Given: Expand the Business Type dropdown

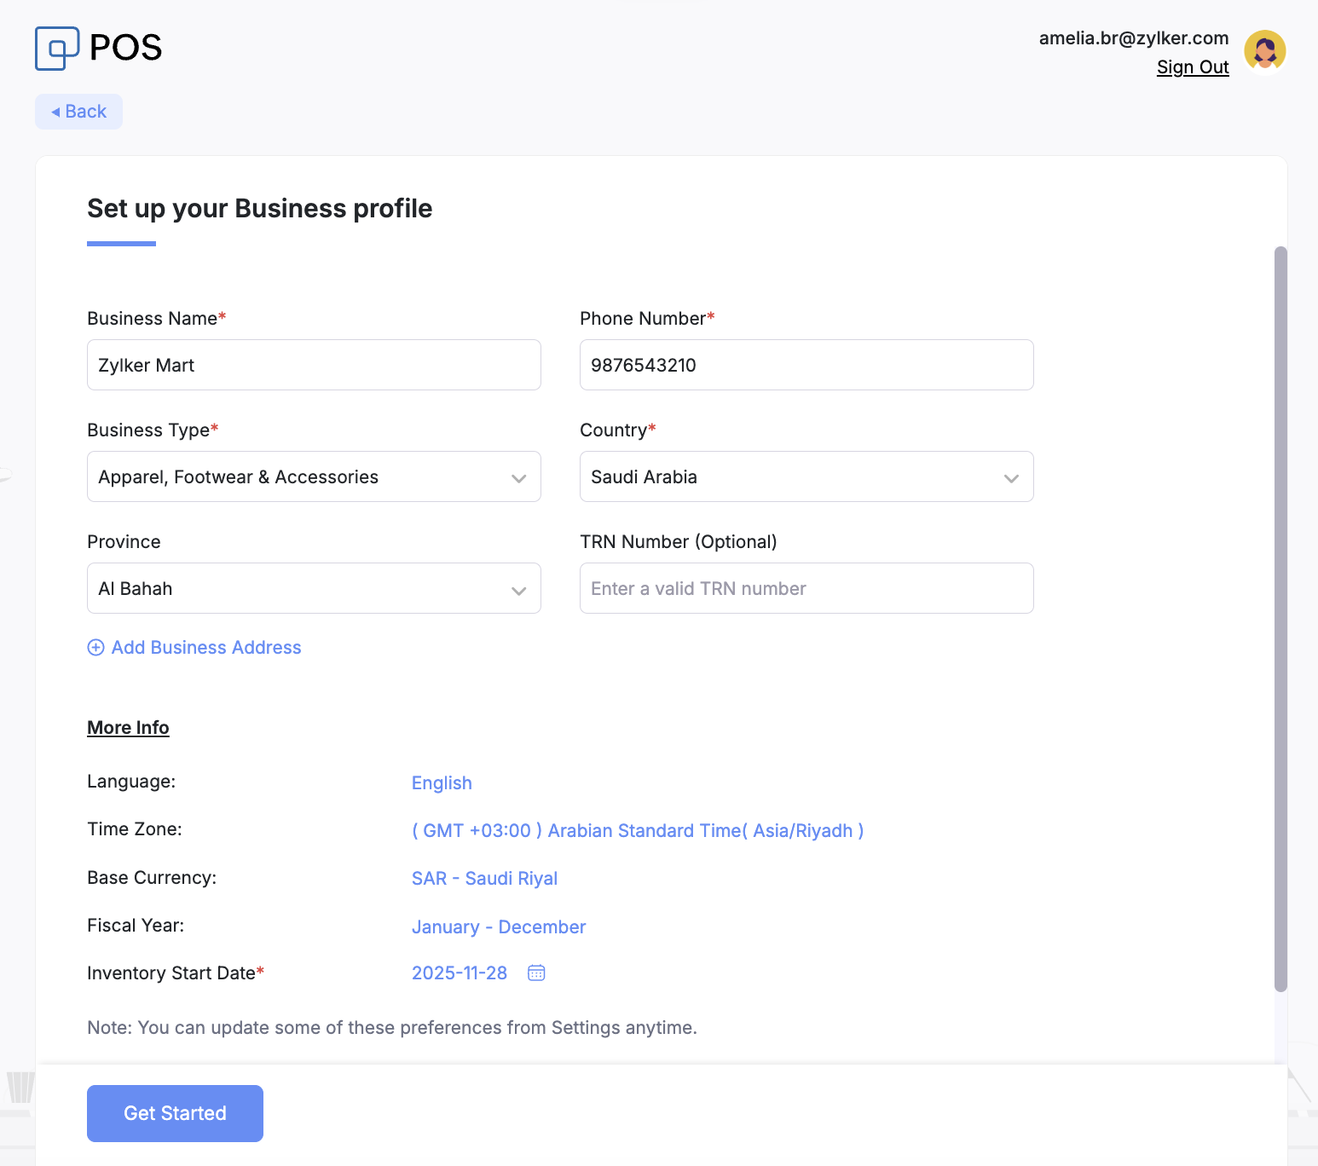Looking at the screenshot, I should click(x=314, y=476).
